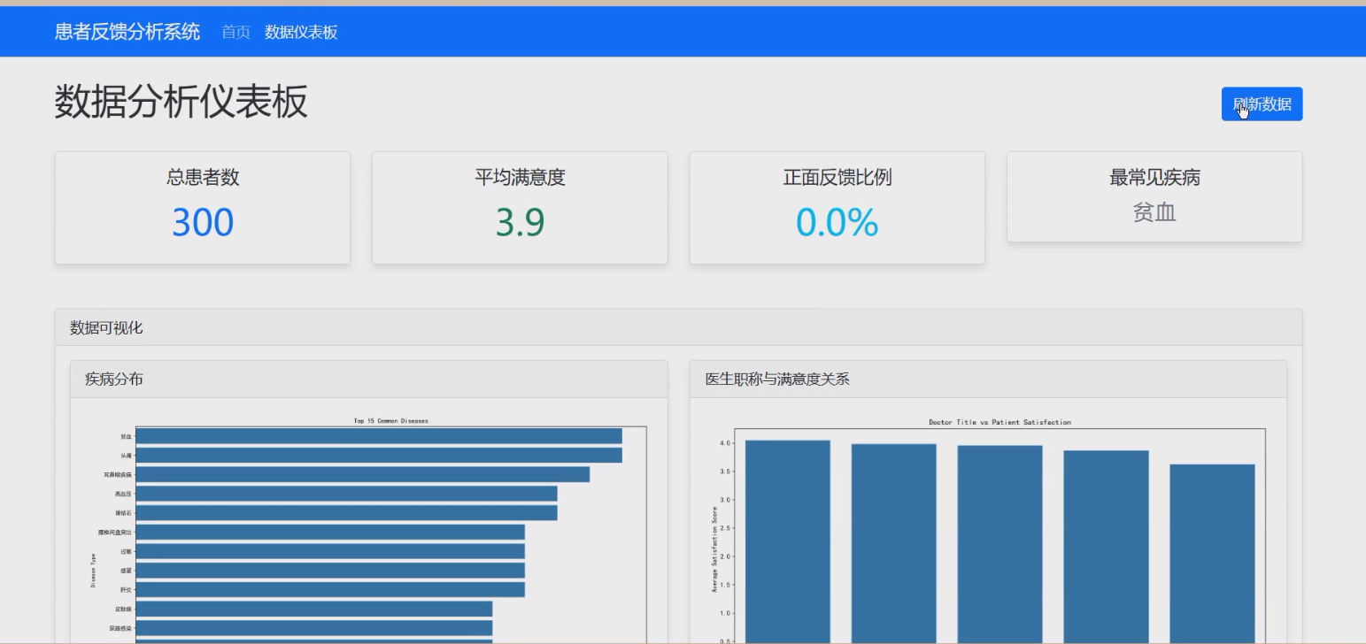Select the most common disease value 贫血
This screenshot has height=644, width=1366.
point(1154,212)
